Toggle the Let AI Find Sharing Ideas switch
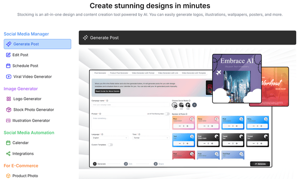This screenshot has height=179, width=300. click(x=167, y=114)
